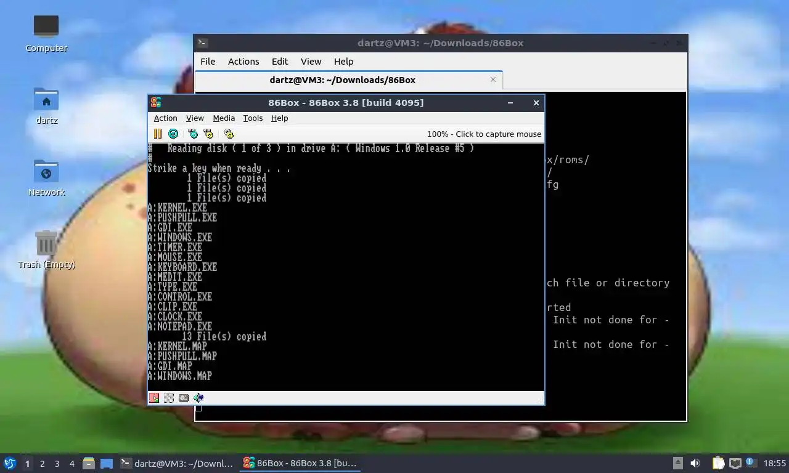The image size is (789, 473).
Task: Click inside the emulated DOS screen
Action: [x=346, y=267]
